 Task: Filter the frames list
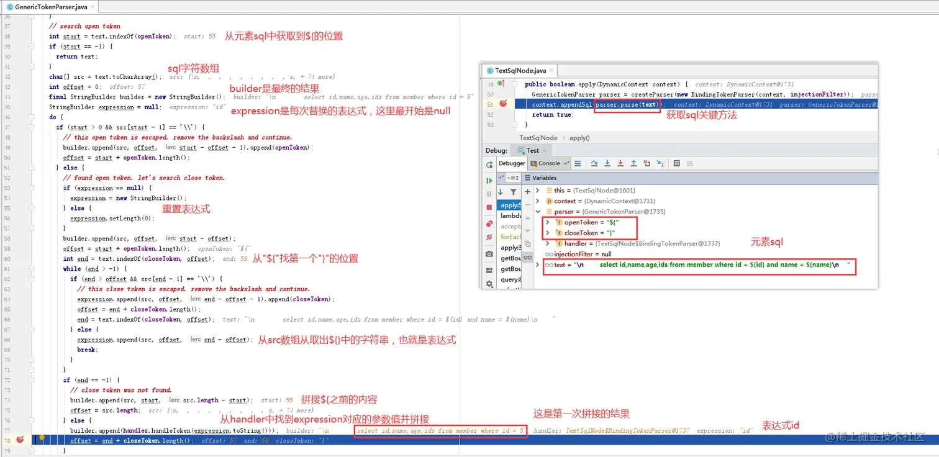(x=514, y=192)
